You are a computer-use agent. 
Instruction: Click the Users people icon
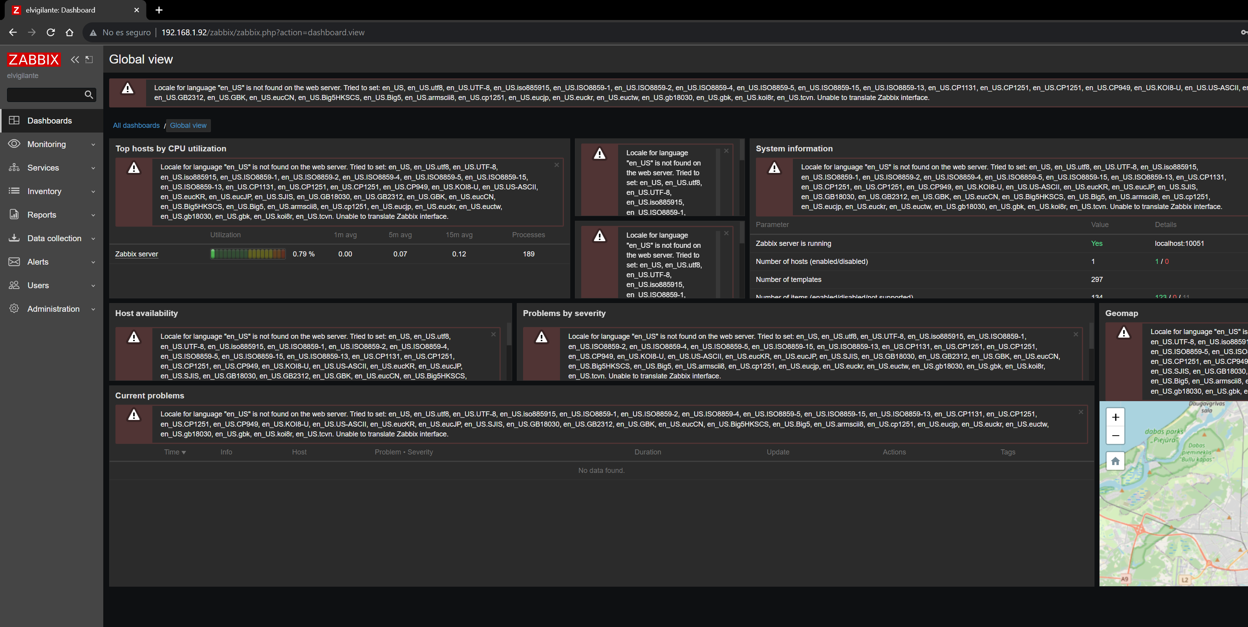(14, 285)
